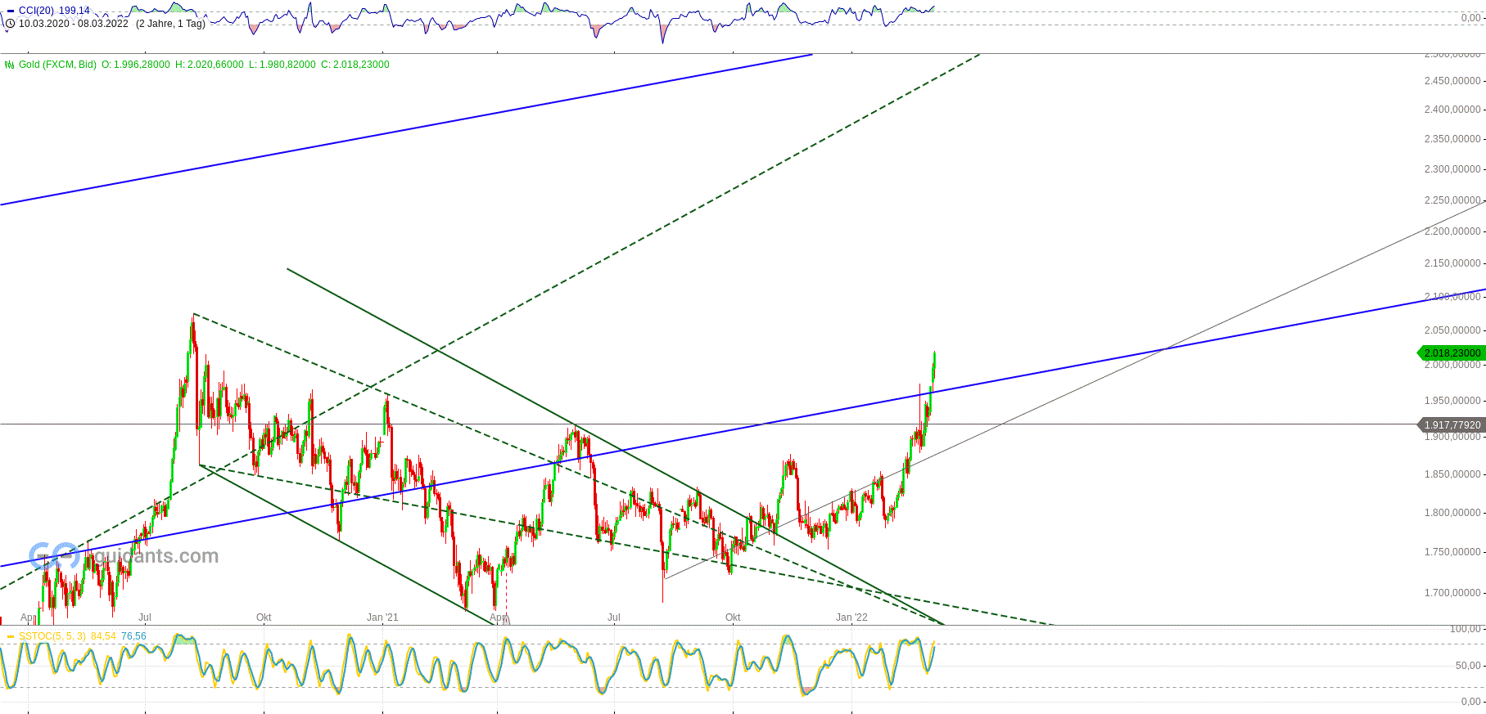Click the 1.850,00000 price axis label
The height and width of the screenshot is (714, 1486).
pos(1452,474)
